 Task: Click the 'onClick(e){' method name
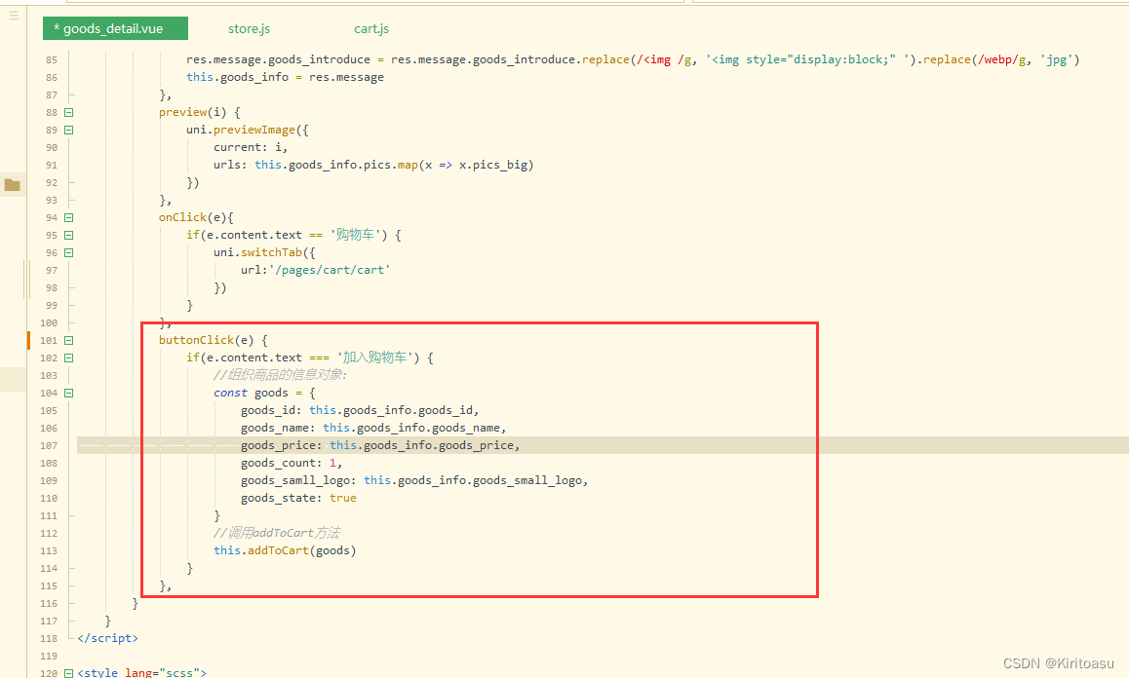coord(197,217)
